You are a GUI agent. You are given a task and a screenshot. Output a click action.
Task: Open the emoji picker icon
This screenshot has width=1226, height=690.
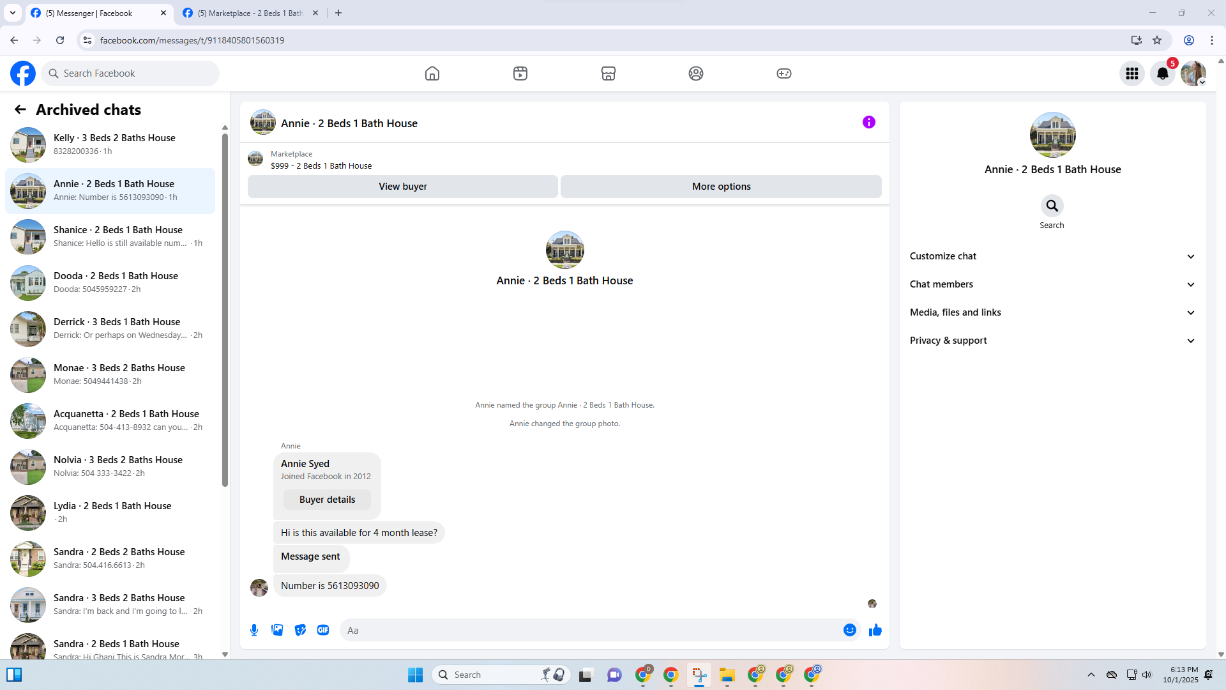click(x=850, y=631)
